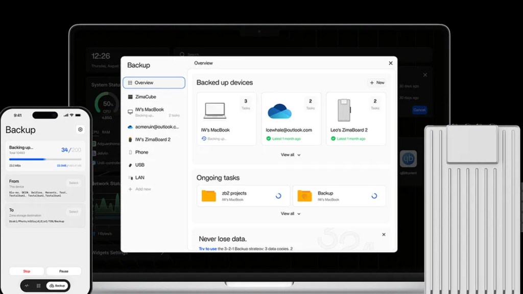Viewport: 523px width, 294px height.
Task: Click 34/200 counter in phone app
Action: (71, 150)
